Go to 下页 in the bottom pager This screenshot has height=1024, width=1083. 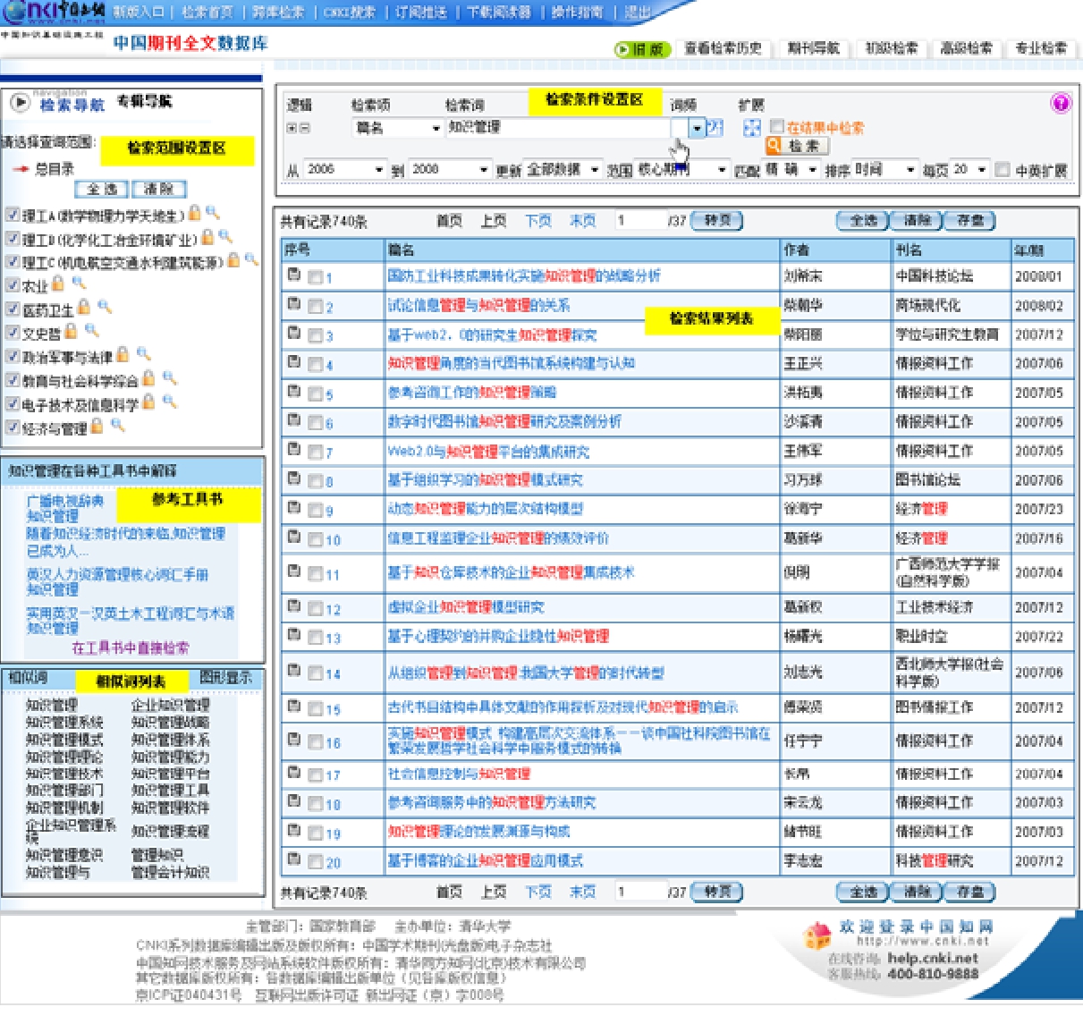click(x=538, y=892)
